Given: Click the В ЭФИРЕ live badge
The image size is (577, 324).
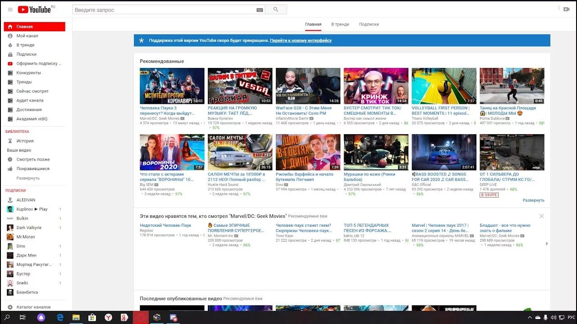Looking at the screenshot, I should (x=489, y=195).
